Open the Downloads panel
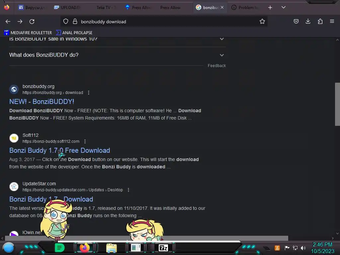Image resolution: width=340 pixels, height=255 pixels. pos(308,22)
